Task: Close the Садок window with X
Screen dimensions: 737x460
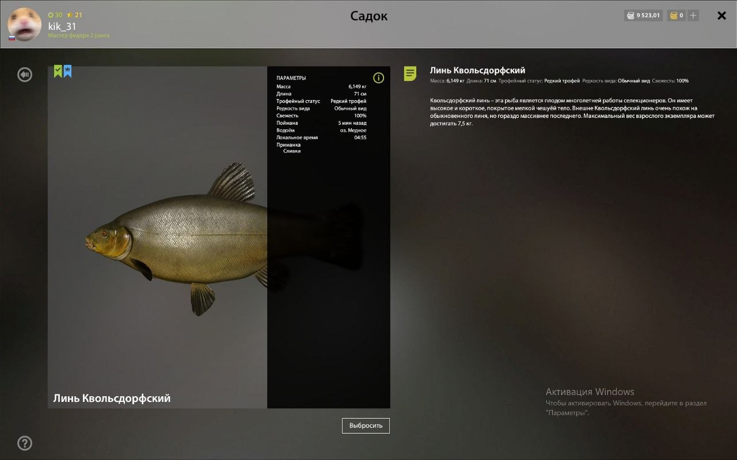Action: pos(721,16)
